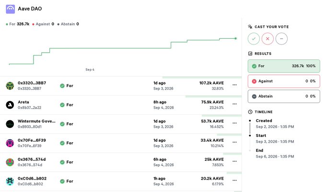Screen dimensions: 326x192
Task: Cast a For vote with checkmark button
Action: pyautogui.click(x=254, y=39)
